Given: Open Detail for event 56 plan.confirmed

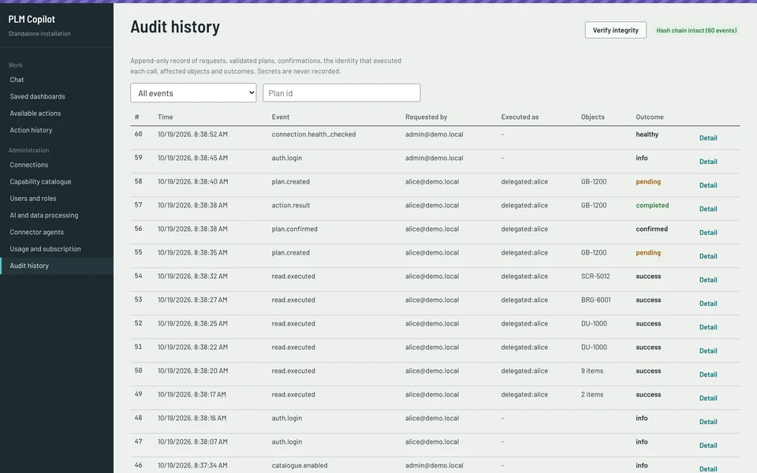Looking at the screenshot, I should point(708,233).
